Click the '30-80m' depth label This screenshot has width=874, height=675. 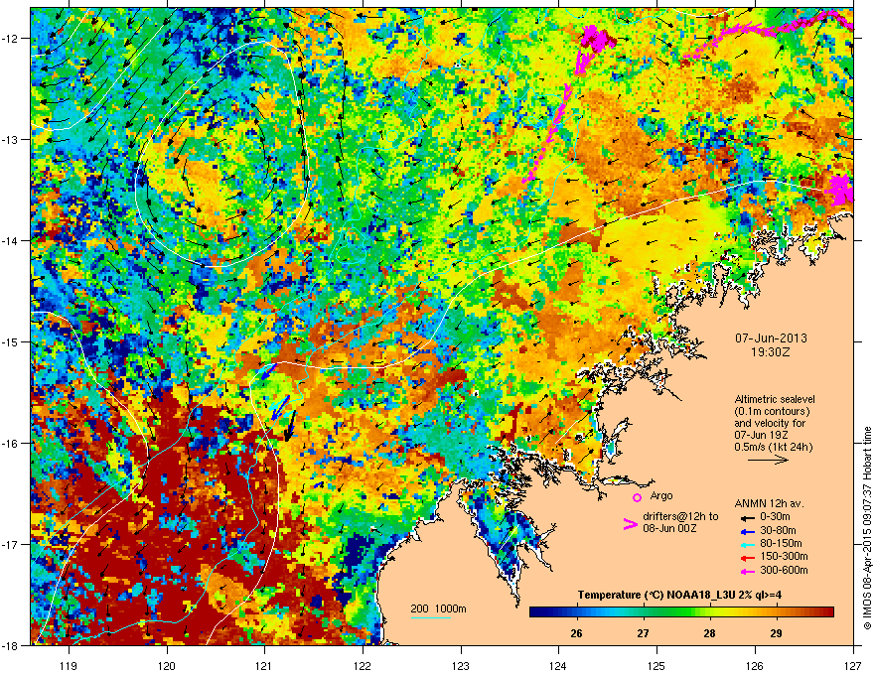(778, 531)
